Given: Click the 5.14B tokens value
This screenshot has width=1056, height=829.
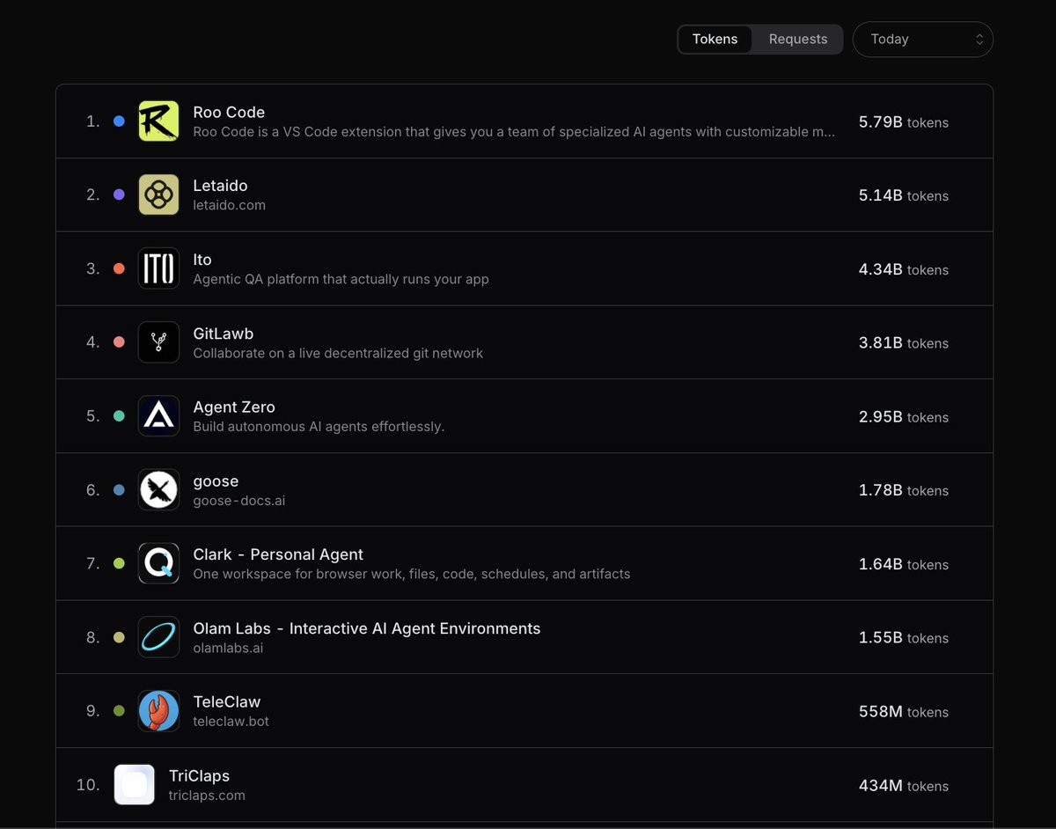Looking at the screenshot, I should pos(904,195).
